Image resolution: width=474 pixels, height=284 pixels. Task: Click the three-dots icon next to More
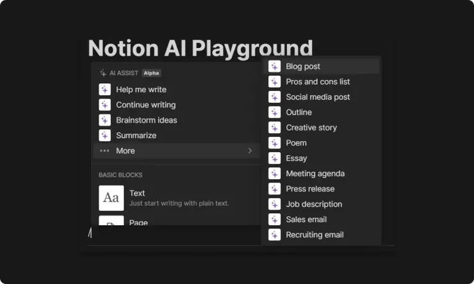click(104, 150)
